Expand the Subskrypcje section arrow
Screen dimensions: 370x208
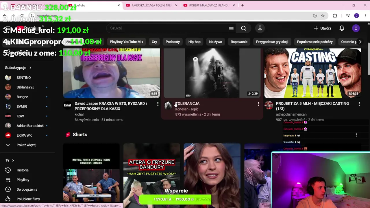[x=30, y=68]
